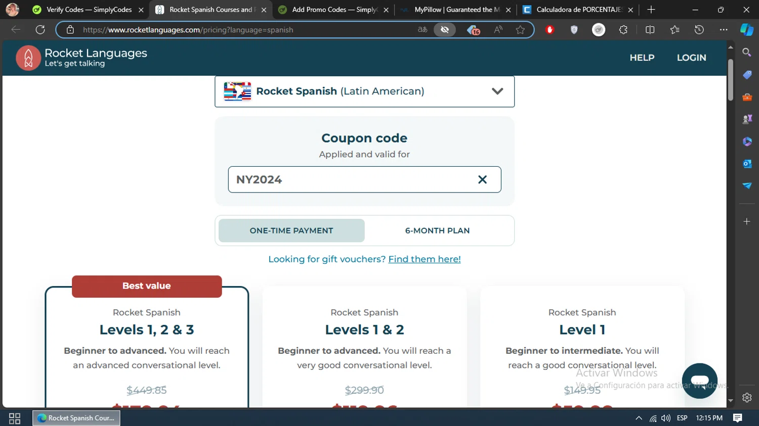Open a new browser tab
Viewport: 759px width, 426px height.
[x=651, y=10]
